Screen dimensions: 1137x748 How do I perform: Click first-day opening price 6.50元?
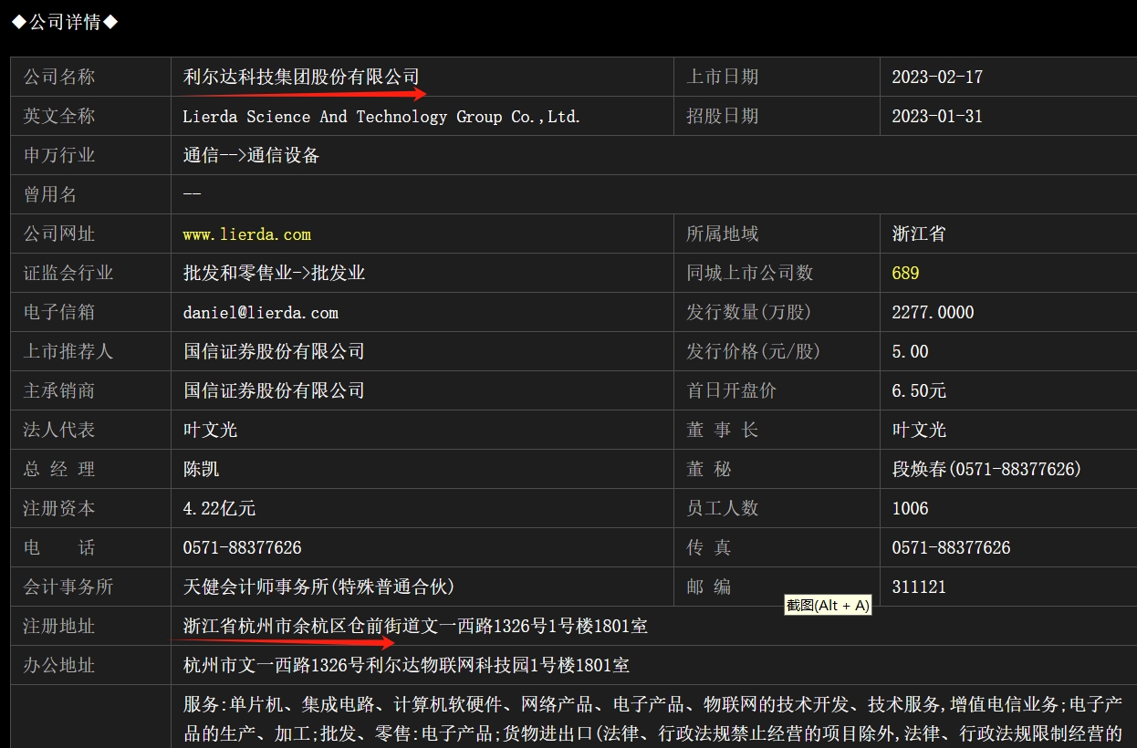click(x=919, y=391)
